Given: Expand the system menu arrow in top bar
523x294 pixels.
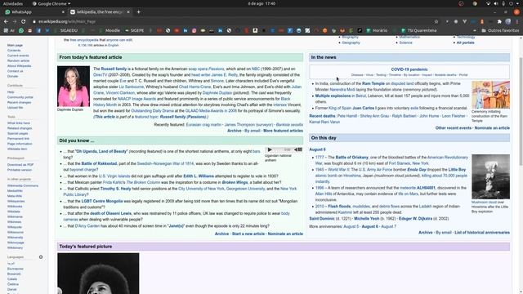Looking at the screenshot, I should pyautogui.click(x=518, y=3).
